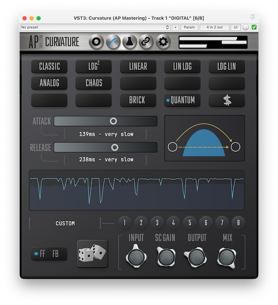278x305 pixels.
Task: Roll the dice randomize button
Action: [x=92, y=253]
